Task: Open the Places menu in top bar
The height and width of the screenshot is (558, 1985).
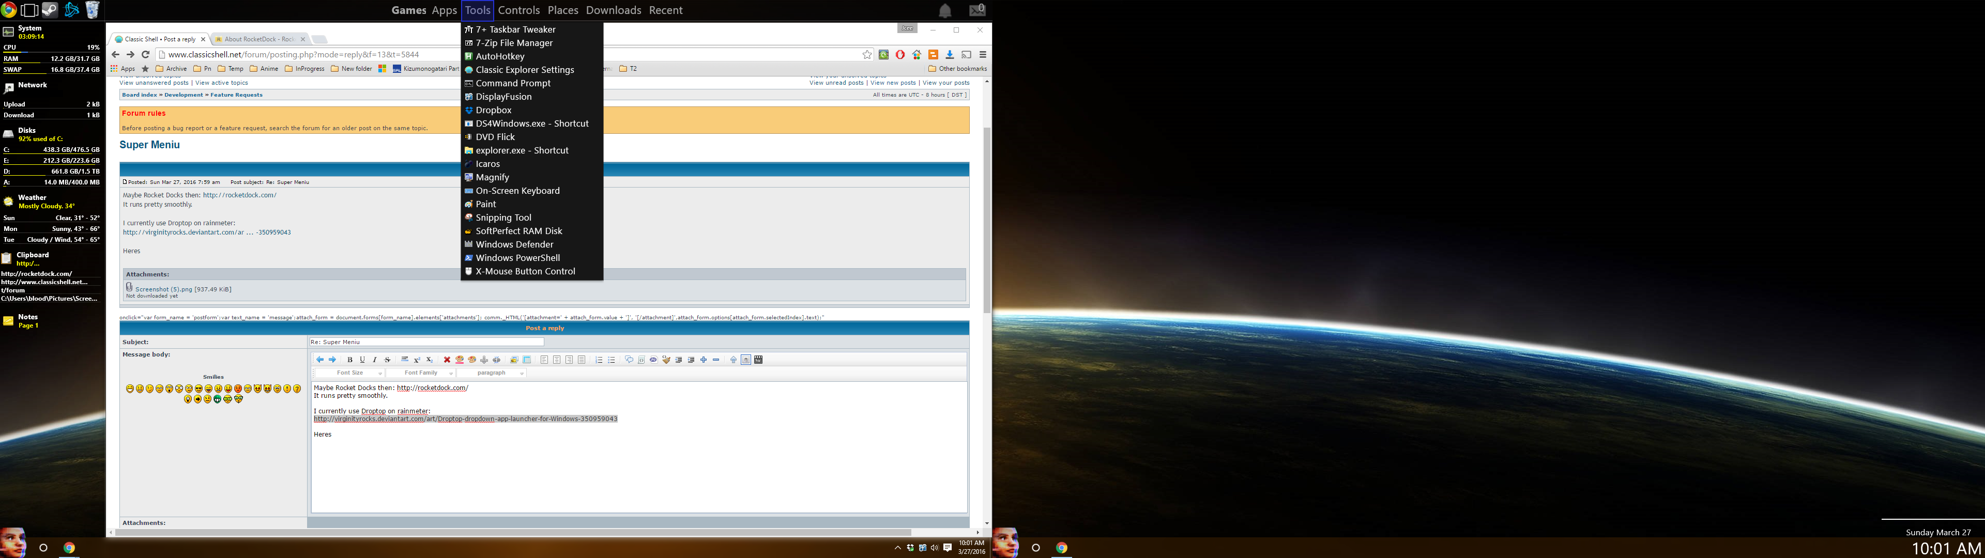Action: click(562, 10)
